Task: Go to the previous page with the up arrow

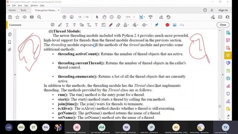Action: pyautogui.click(x=64, y=17)
